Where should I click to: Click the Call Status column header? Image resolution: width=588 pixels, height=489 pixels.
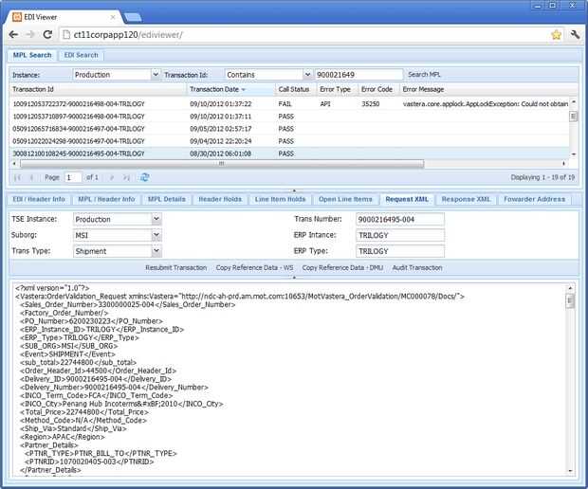295,89
